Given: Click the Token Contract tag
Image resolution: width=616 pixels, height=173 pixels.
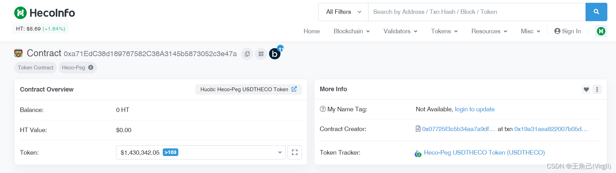Looking at the screenshot, I should click(36, 68).
